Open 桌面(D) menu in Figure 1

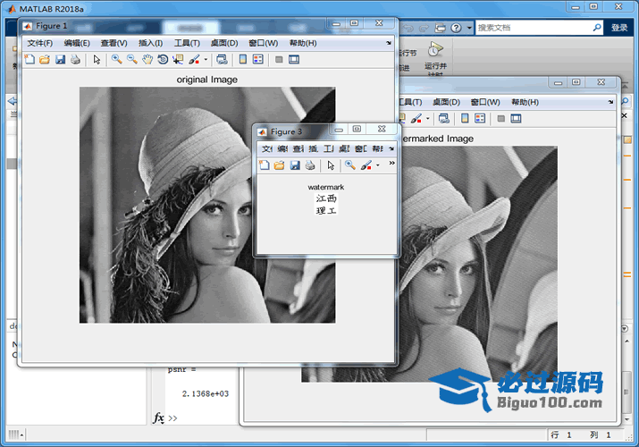coord(224,43)
